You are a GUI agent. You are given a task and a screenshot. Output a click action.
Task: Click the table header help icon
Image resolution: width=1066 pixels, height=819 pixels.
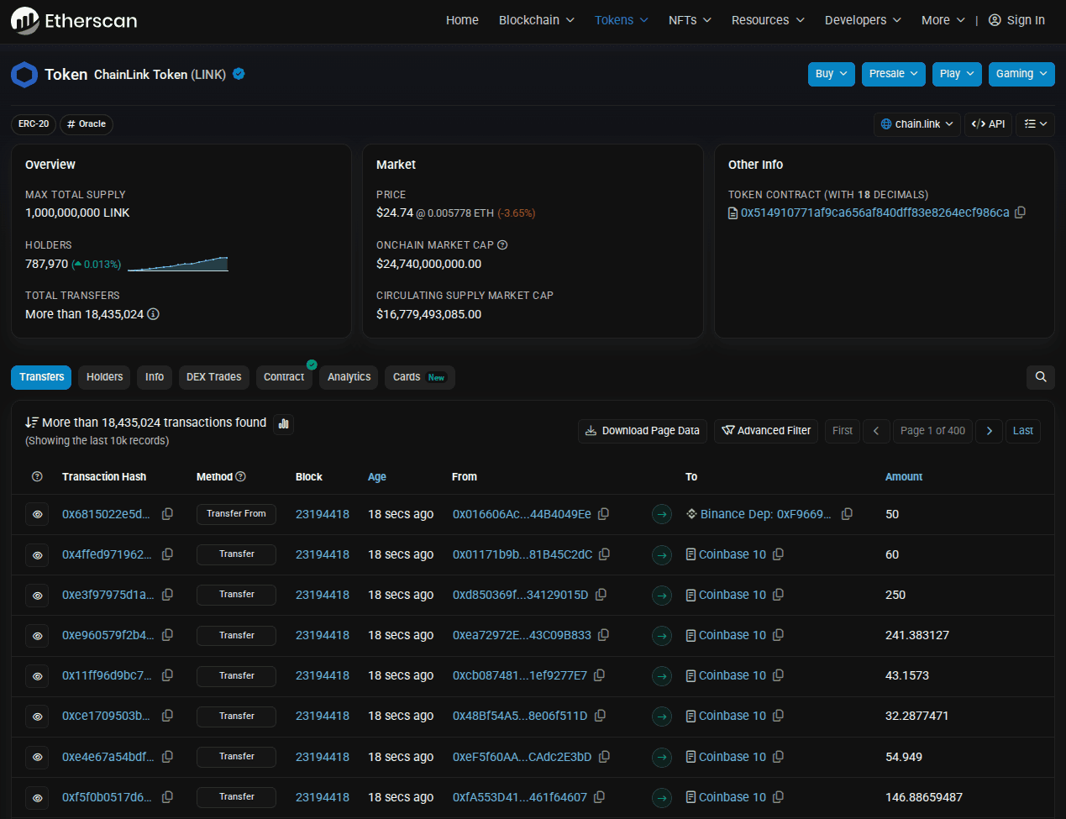pos(37,476)
